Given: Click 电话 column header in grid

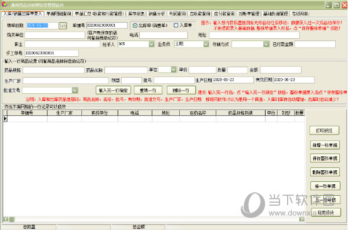Looking at the screenshot, I should [x=135, y=113].
